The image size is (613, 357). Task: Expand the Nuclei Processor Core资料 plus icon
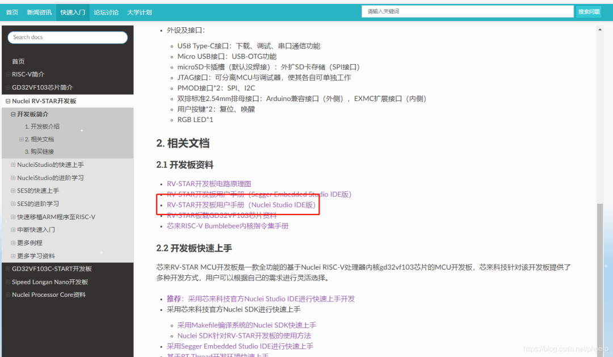(8, 295)
